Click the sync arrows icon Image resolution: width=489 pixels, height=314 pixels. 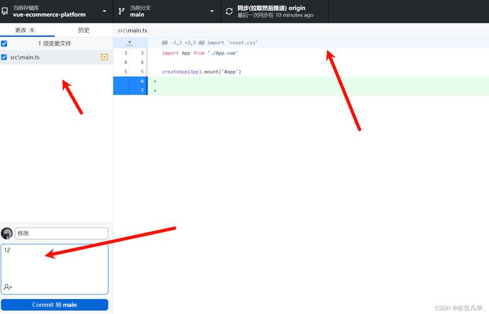click(229, 11)
